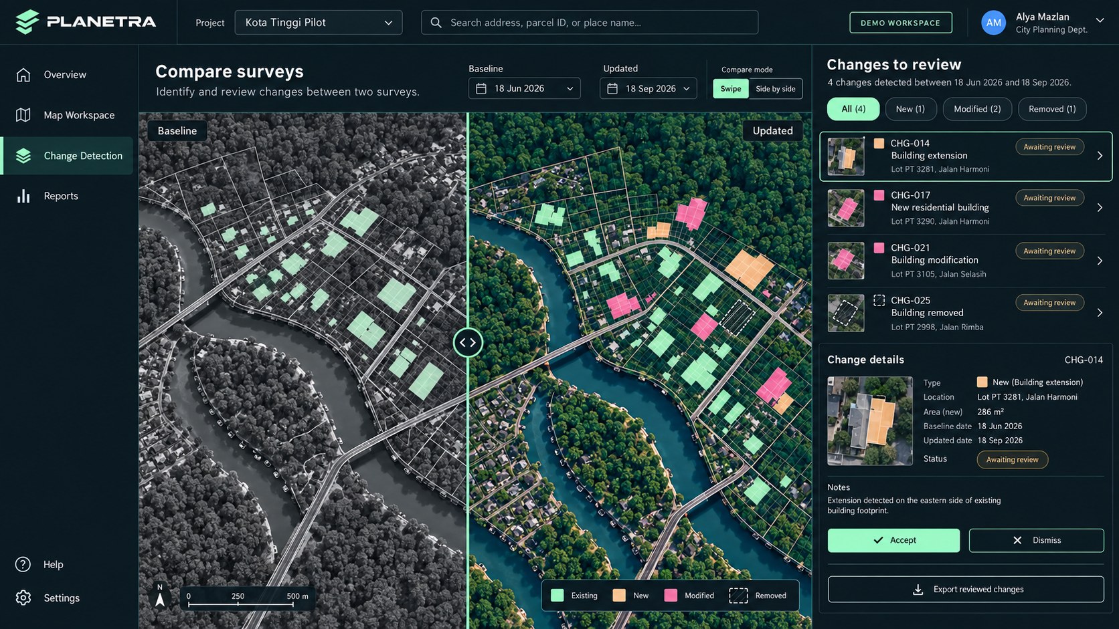The width and height of the screenshot is (1119, 629).
Task: Click the checkmark icon on Accept
Action: pos(878,540)
